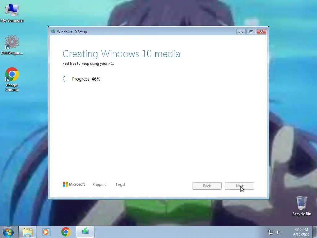Image resolution: width=317 pixels, height=238 pixels.
Task: Open the clock showing 4:40 PM
Action: point(301,232)
